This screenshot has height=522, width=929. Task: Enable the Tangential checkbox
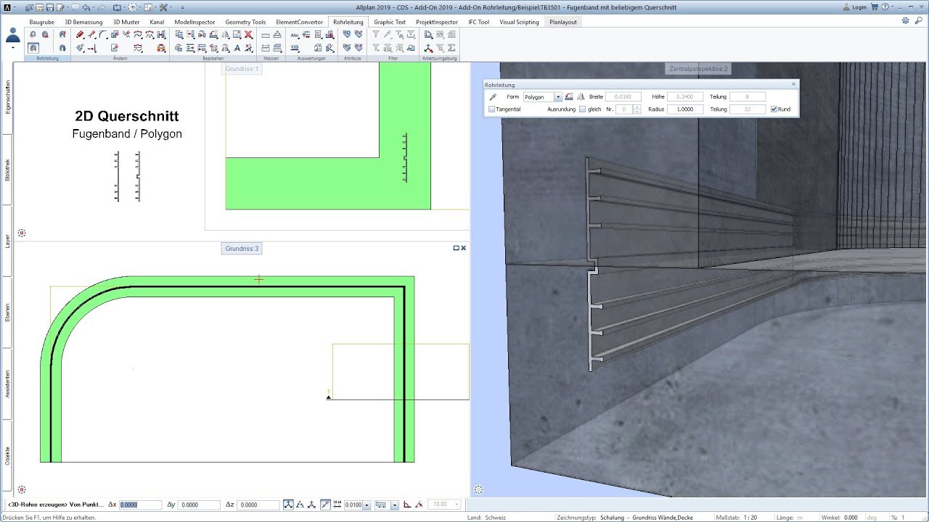[x=492, y=109]
